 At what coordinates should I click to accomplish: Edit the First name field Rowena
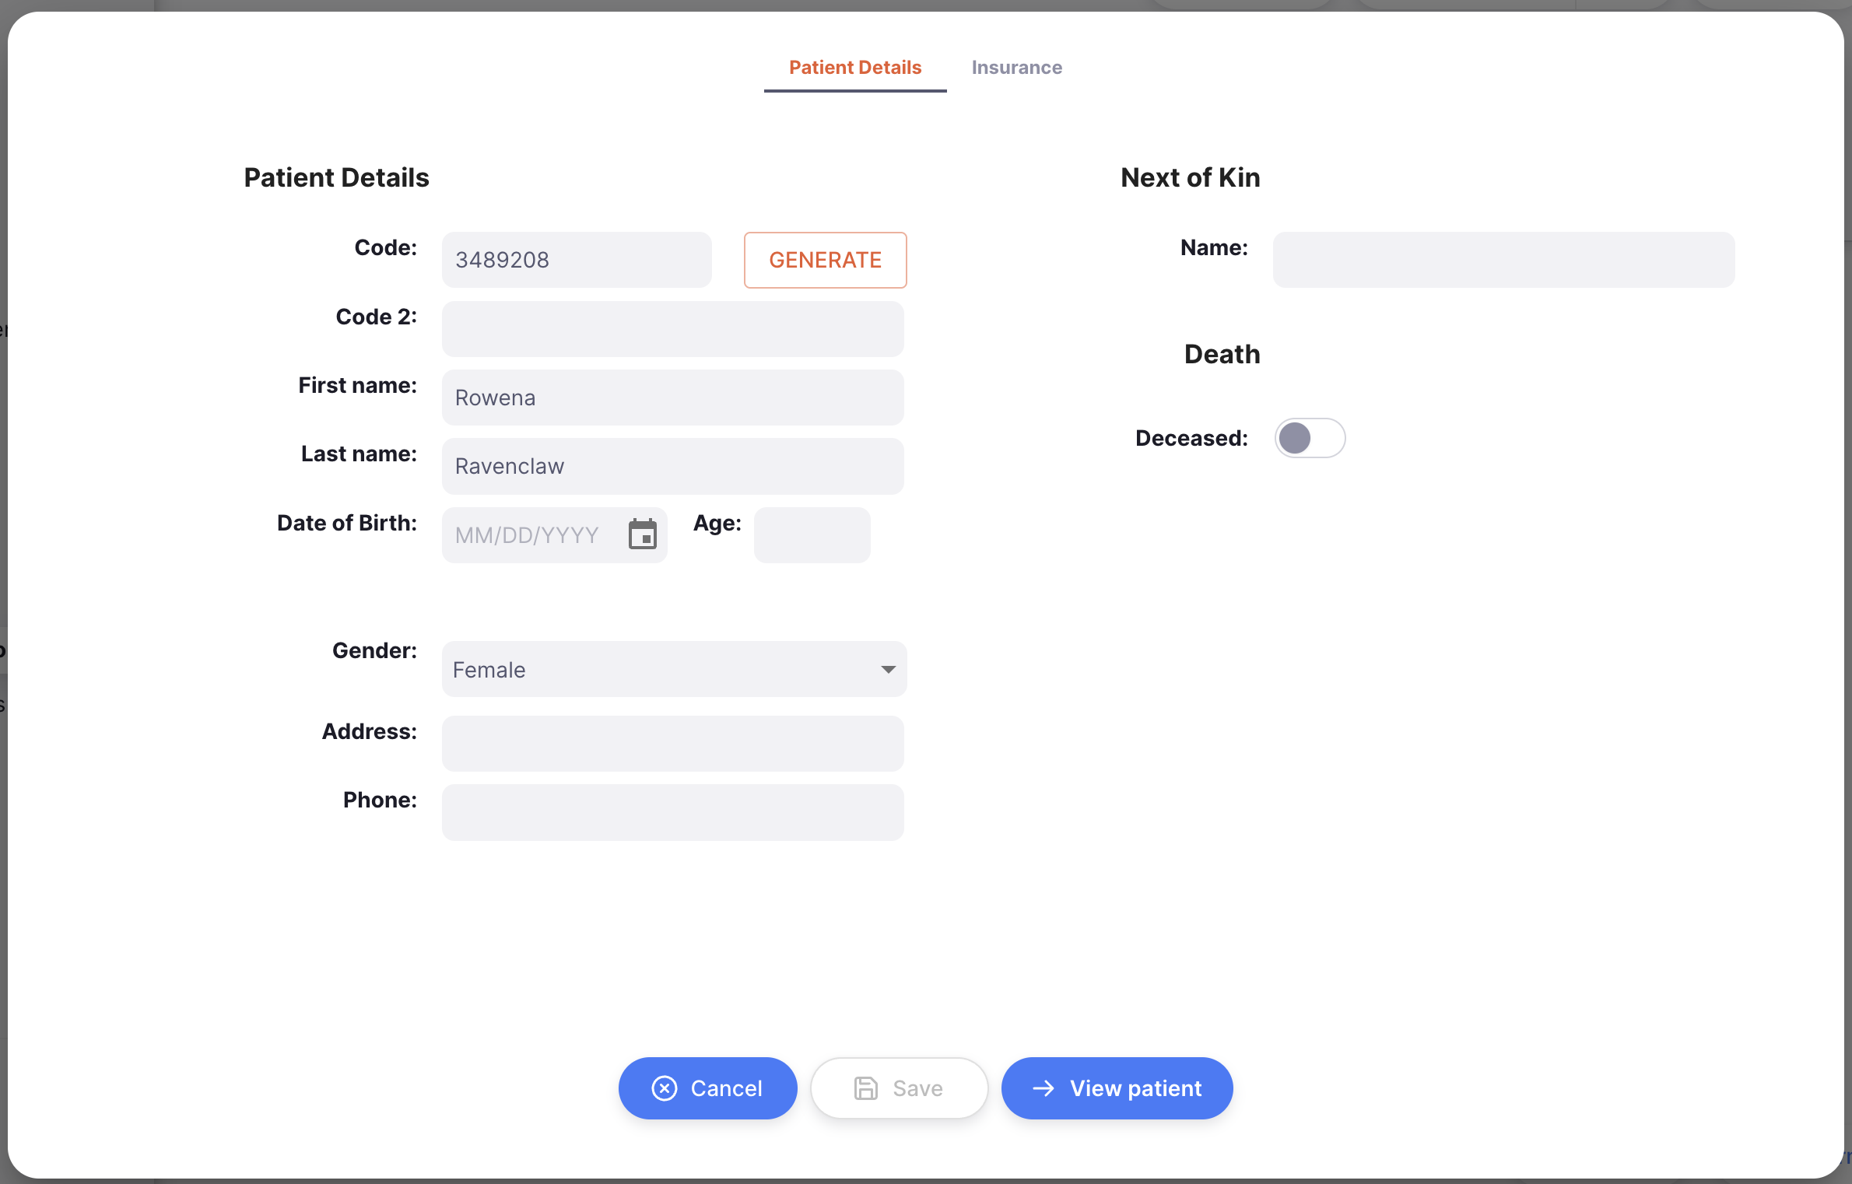coord(672,398)
